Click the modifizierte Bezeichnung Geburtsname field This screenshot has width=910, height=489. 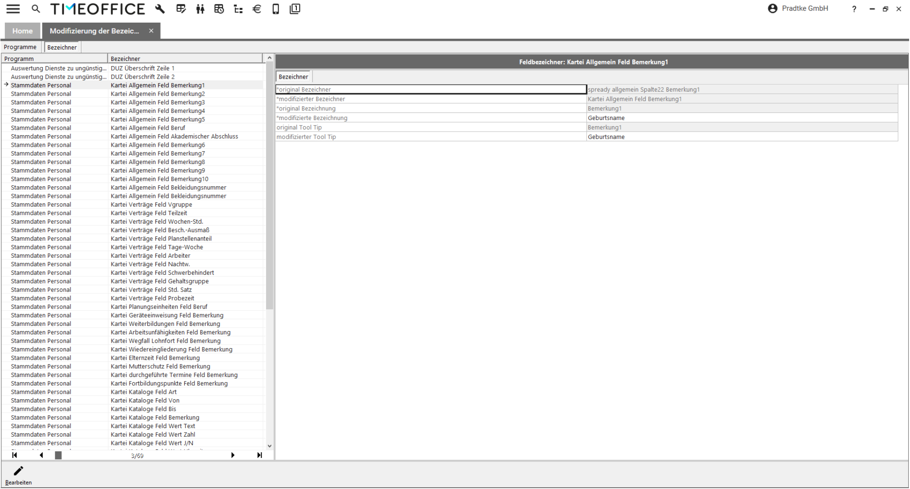tap(741, 118)
